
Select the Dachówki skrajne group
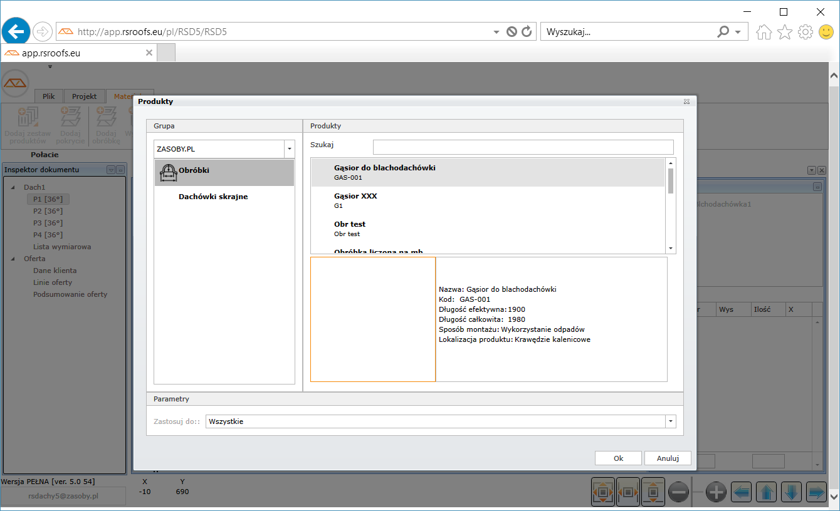[213, 197]
